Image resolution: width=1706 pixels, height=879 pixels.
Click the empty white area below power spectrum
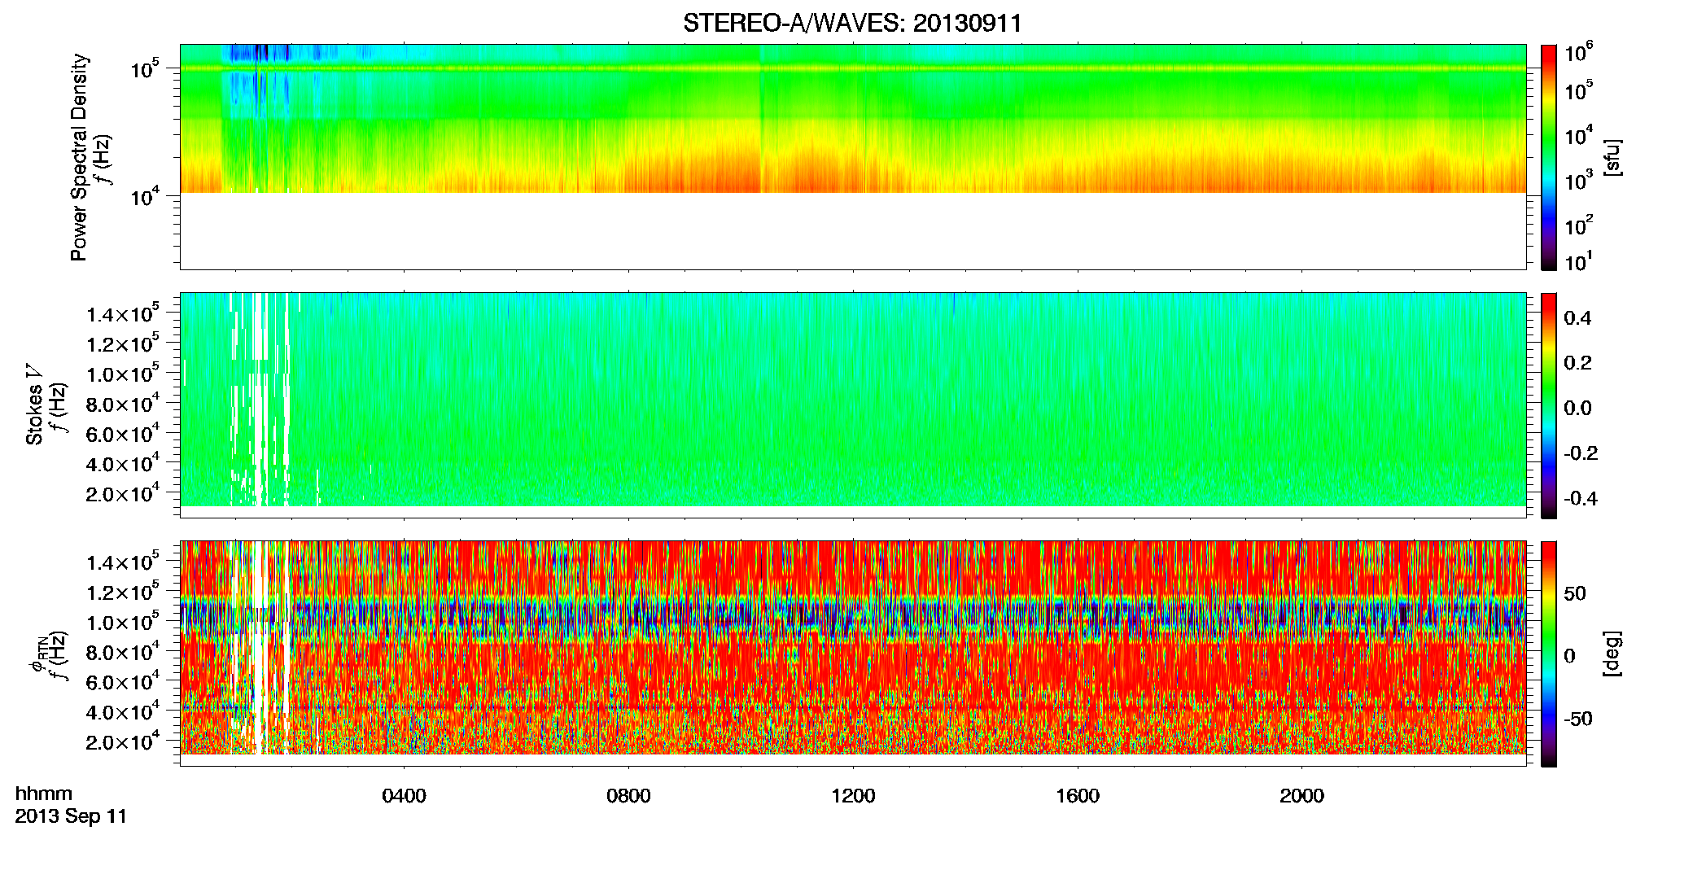point(852,230)
